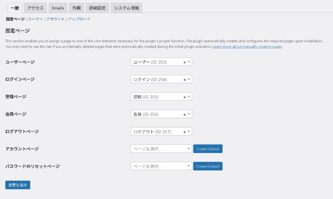
Task: Switch to the 外観 tab
Action: pos(76,8)
